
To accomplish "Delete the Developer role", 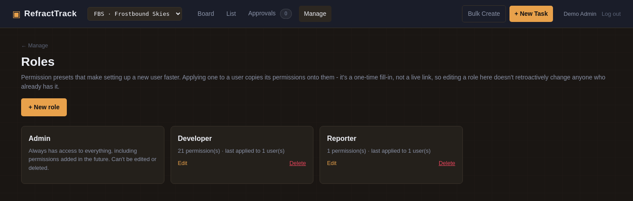I will (x=298, y=163).
